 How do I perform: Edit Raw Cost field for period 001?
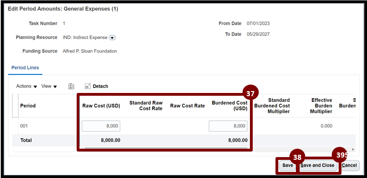click(101, 126)
